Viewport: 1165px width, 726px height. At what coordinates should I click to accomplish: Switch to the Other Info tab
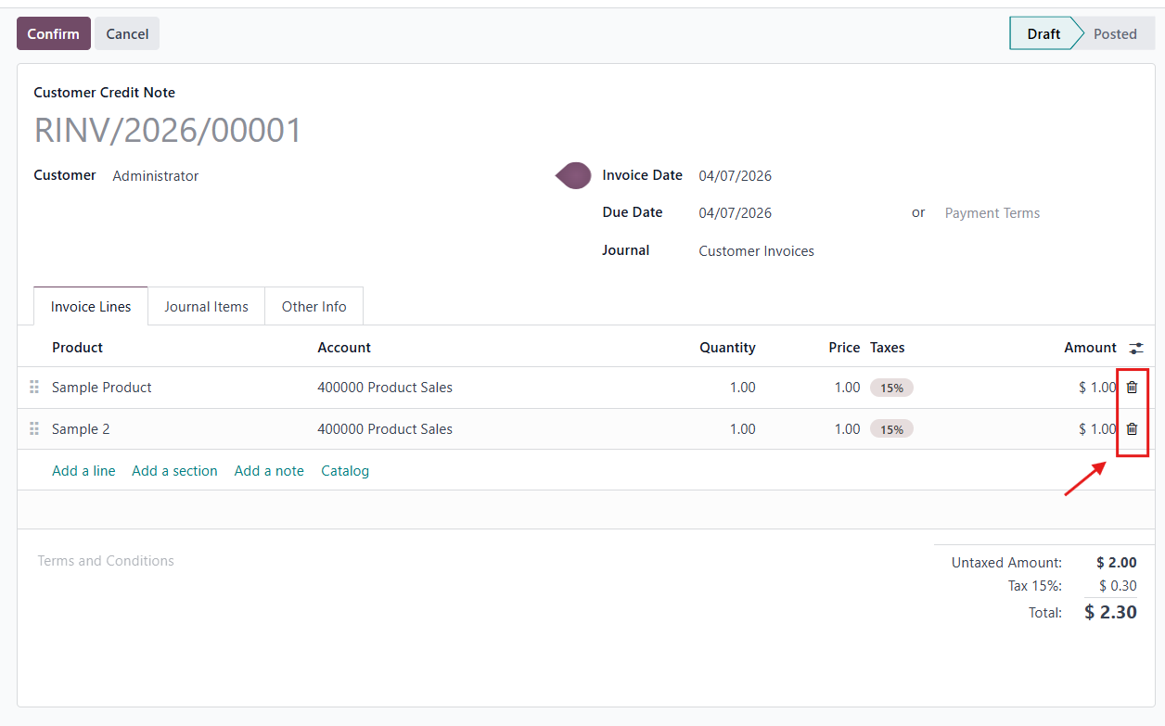pyautogui.click(x=314, y=307)
